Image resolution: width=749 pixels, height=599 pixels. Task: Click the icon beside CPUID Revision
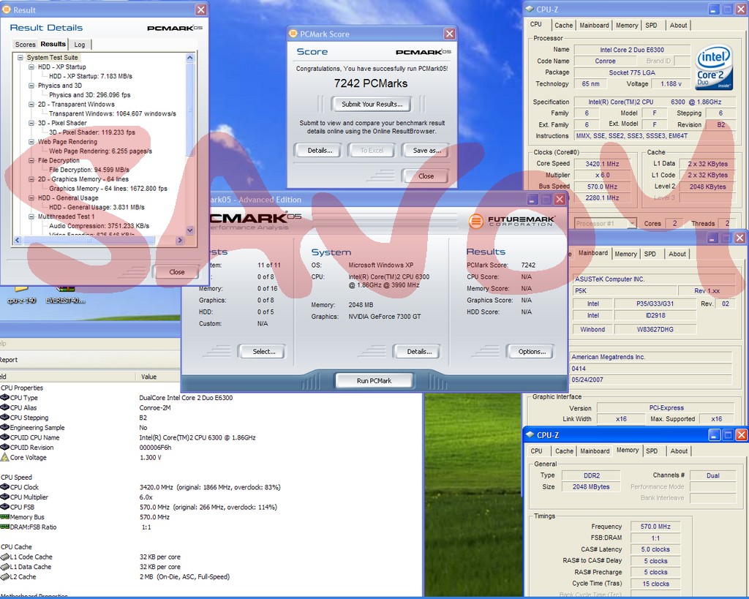pyautogui.click(x=5, y=448)
